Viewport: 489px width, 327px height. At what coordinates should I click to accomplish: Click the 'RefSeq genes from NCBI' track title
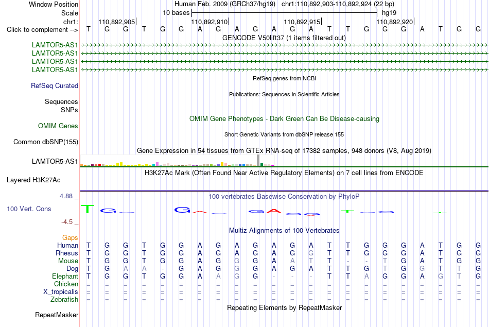(285, 78)
